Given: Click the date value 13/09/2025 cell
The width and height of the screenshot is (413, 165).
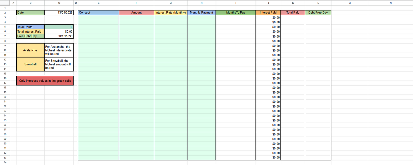Looking at the screenshot, I should (x=59, y=13).
